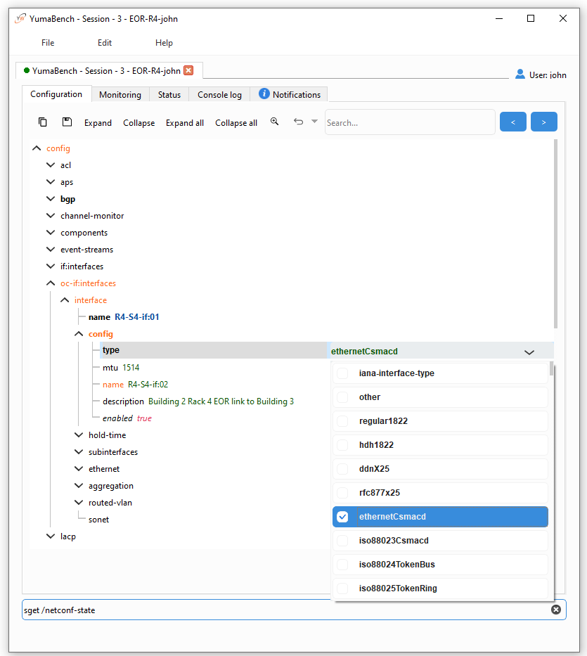Click the zoom magnifier icon
587x656 pixels.
pos(275,122)
